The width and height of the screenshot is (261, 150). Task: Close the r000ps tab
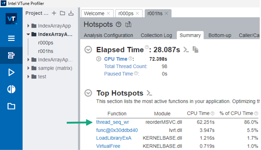[137, 13]
